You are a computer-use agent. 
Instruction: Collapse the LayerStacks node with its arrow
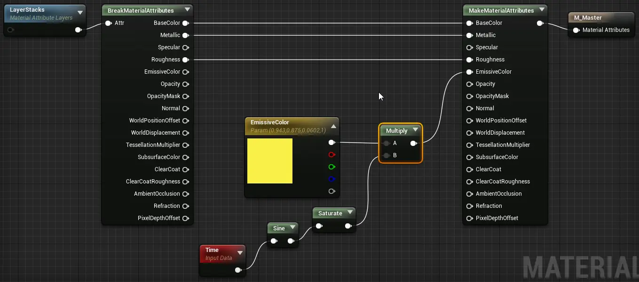pyautogui.click(x=80, y=13)
